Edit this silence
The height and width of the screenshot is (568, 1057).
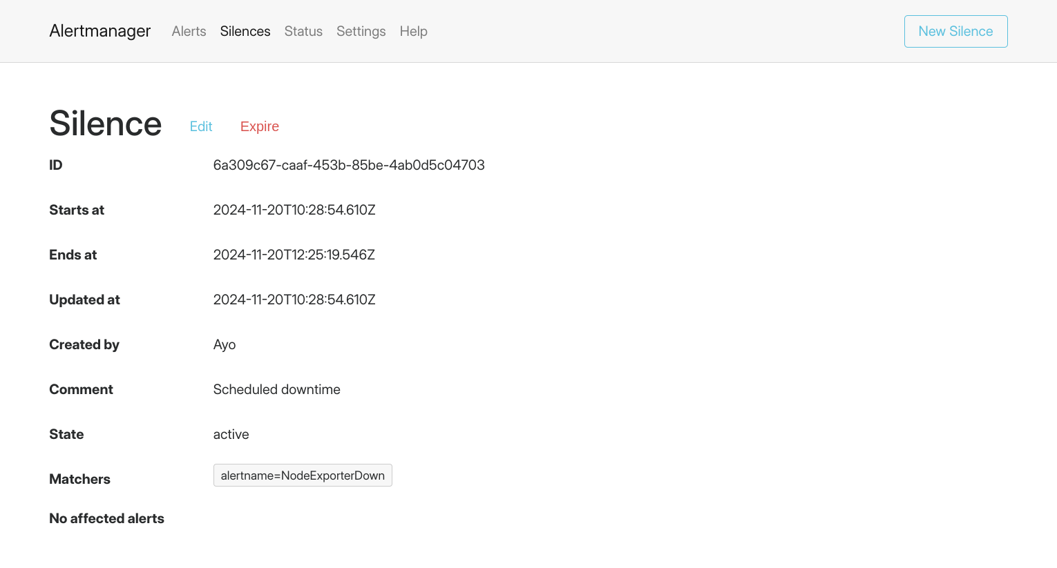(x=201, y=126)
